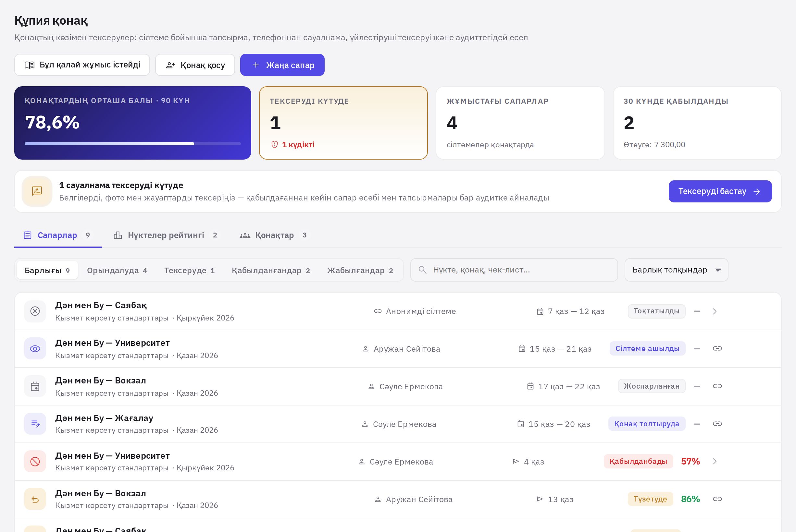
Task: Click the link icon beside Анонимді сілтеме
Action: [x=378, y=311]
